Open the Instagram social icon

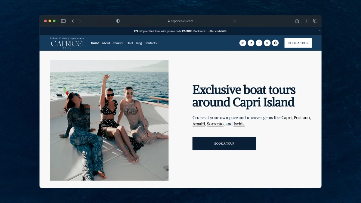point(243,43)
